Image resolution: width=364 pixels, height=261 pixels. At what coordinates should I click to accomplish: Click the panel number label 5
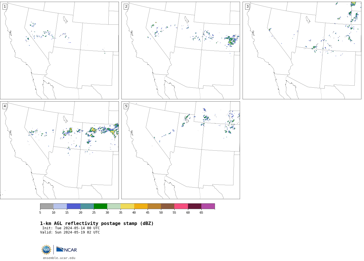(x=126, y=106)
